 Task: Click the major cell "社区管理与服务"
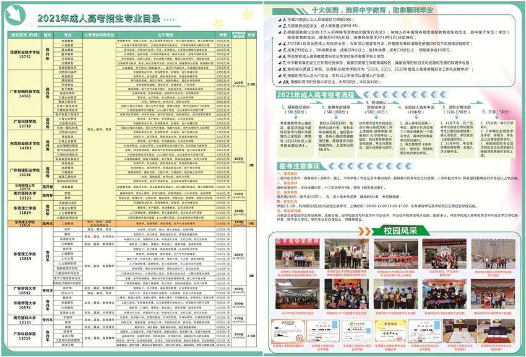[x=68, y=146]
